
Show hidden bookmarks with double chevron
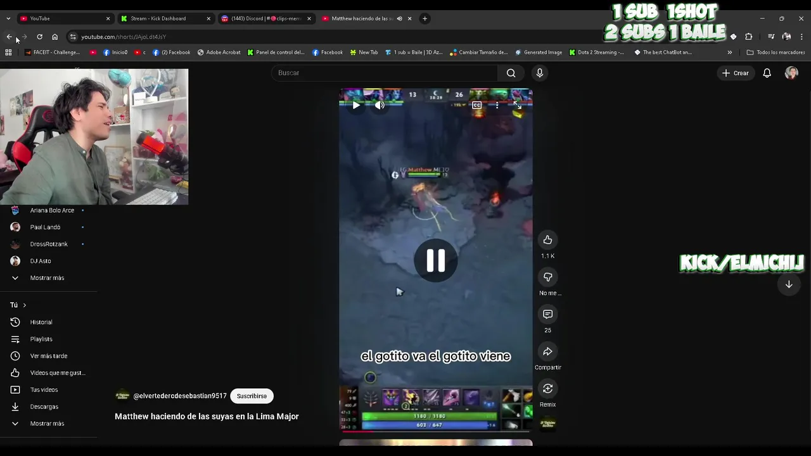729,53
